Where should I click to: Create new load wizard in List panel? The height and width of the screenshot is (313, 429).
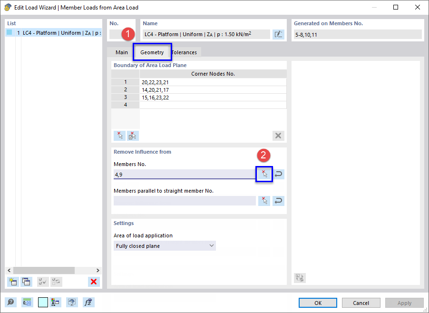tap(13, 282)
